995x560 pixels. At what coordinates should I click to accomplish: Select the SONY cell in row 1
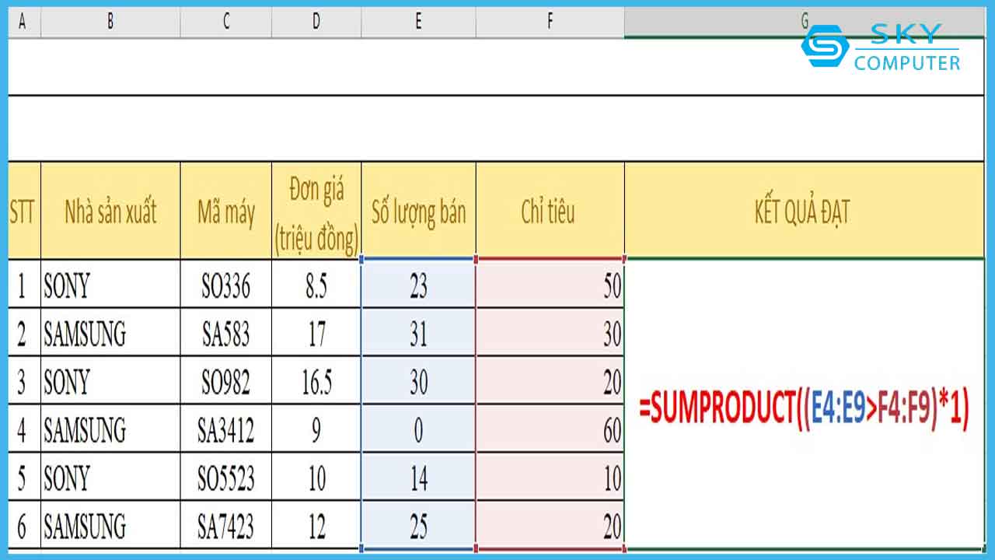[x=110, y=284]
